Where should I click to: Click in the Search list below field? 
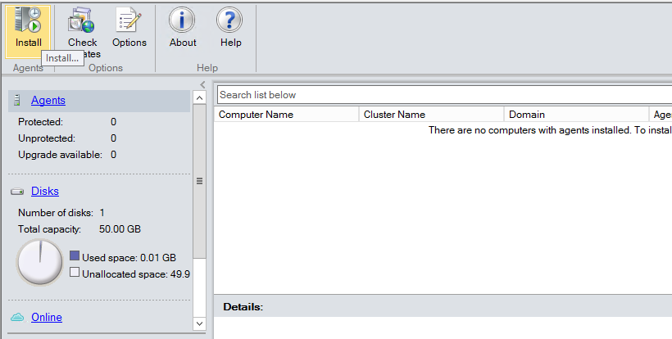click(x=443, y=95)
